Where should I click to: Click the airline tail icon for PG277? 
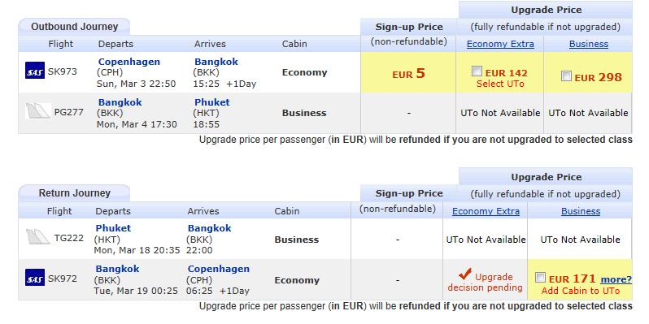click(37, 111)
